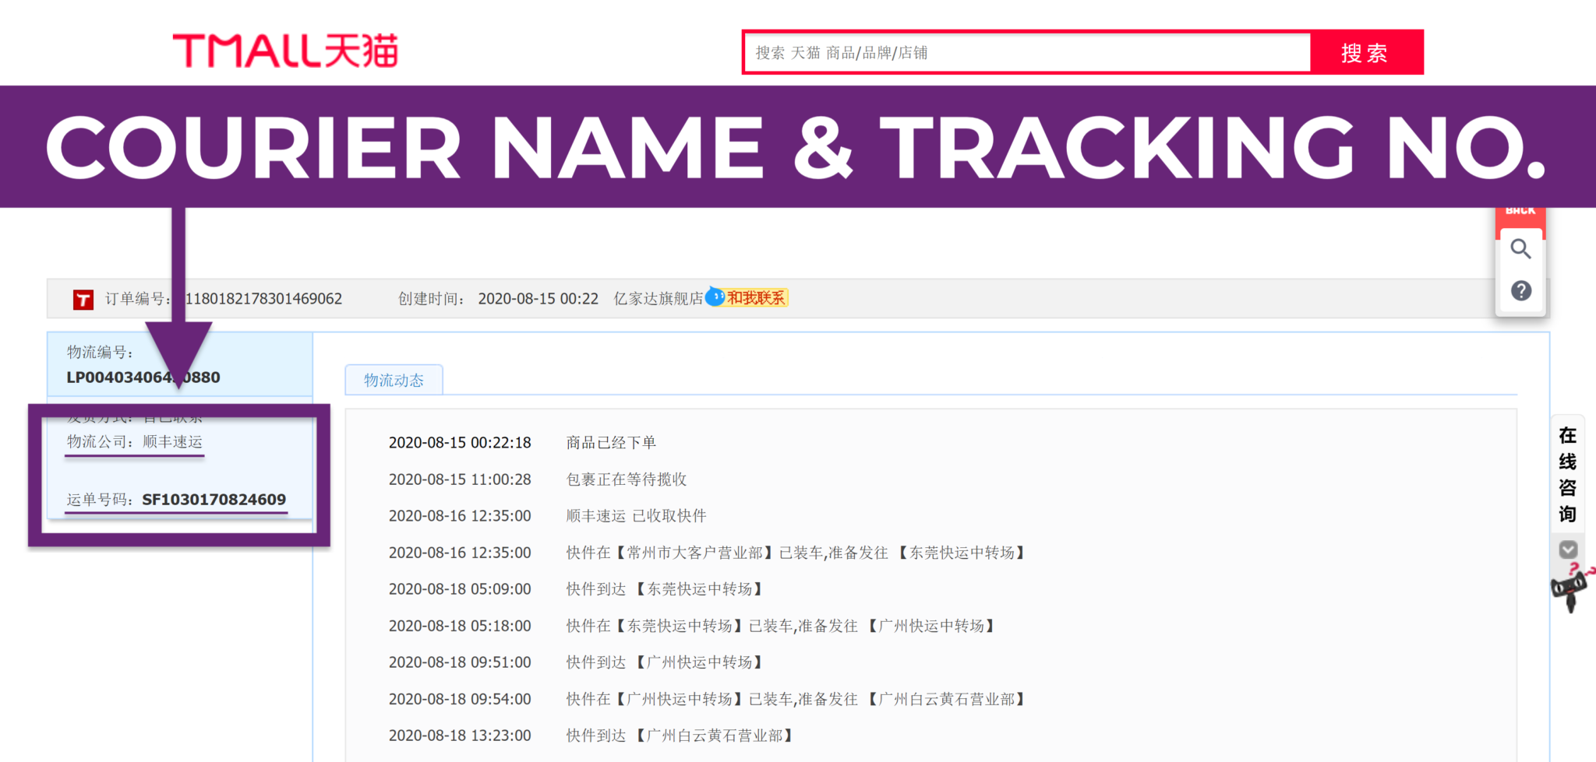The image size is (1596, 762).
Task: Click the 和我联系 contact link
Action: [x=757, y=297]
